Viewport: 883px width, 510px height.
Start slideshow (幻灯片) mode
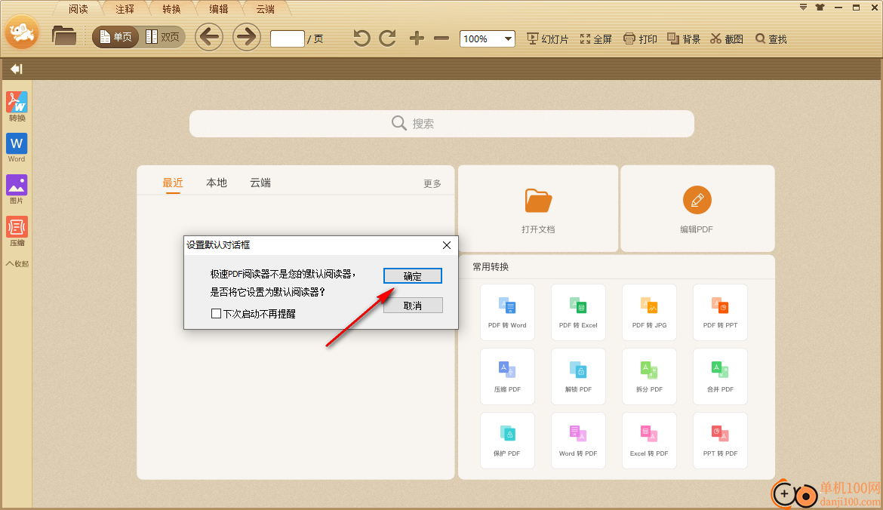[x=547, y=38]
